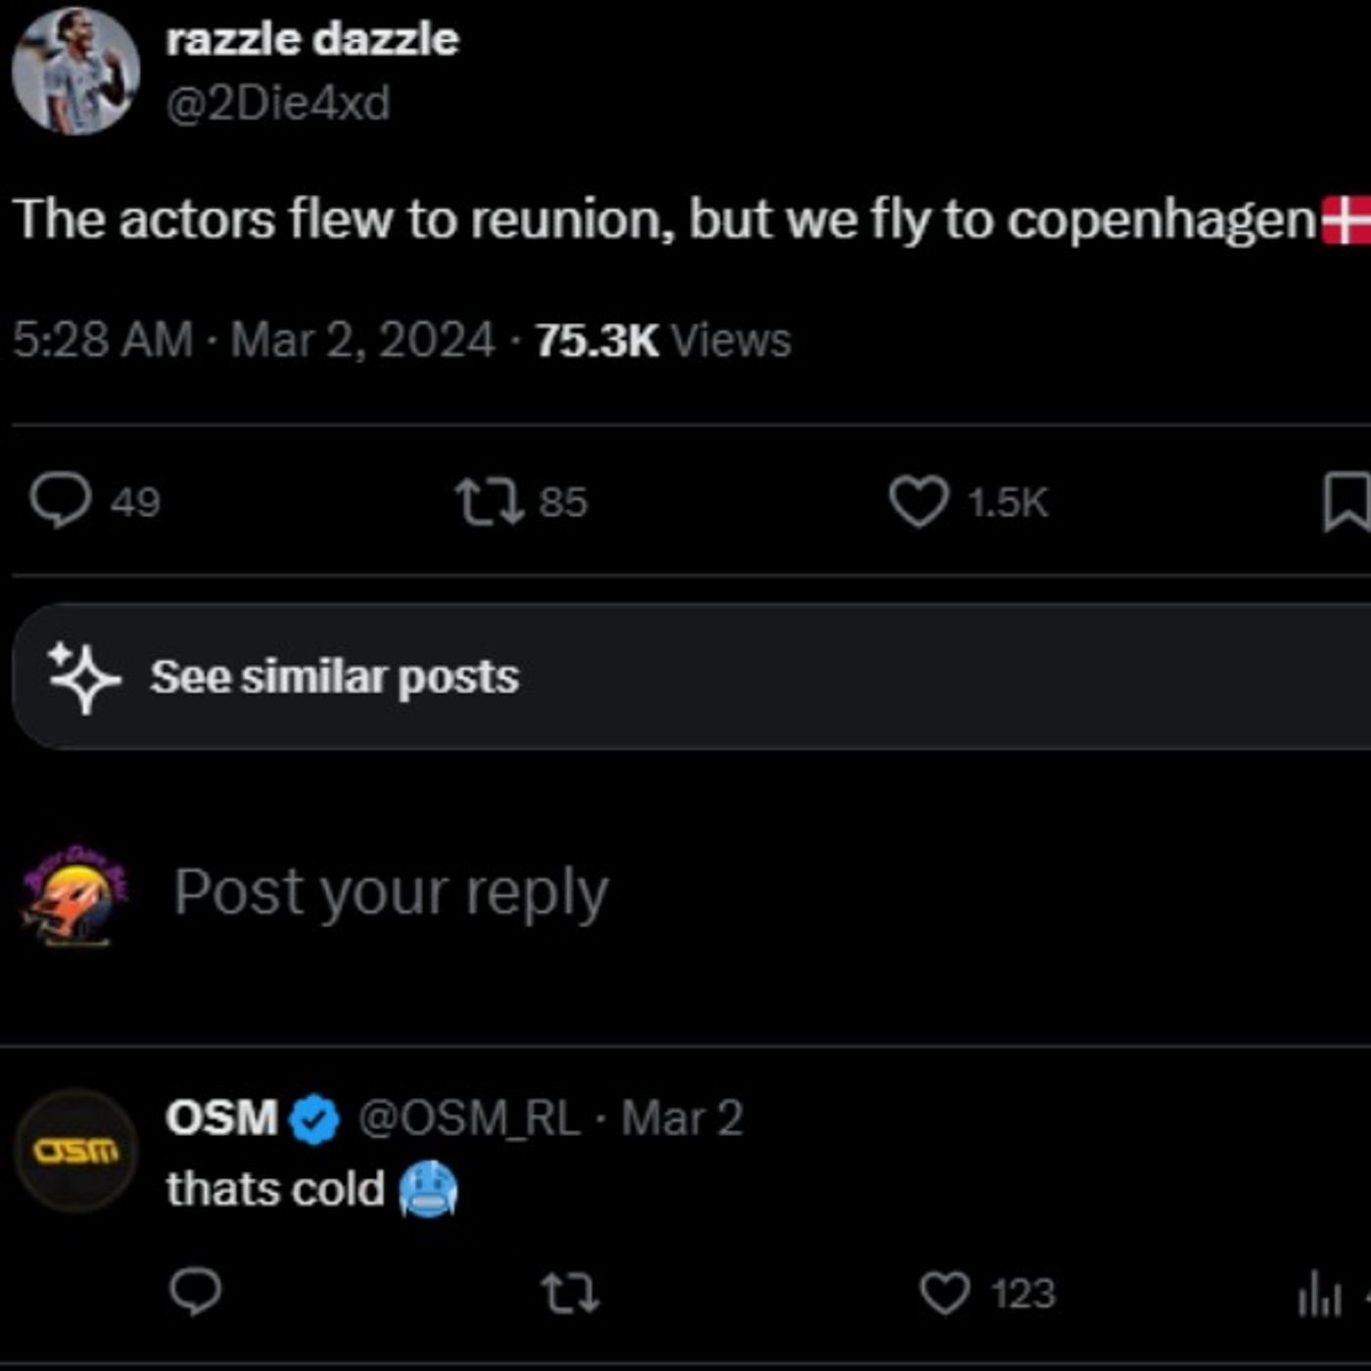
Task: Reply to OSM's comment
Action: (196, 1292)
